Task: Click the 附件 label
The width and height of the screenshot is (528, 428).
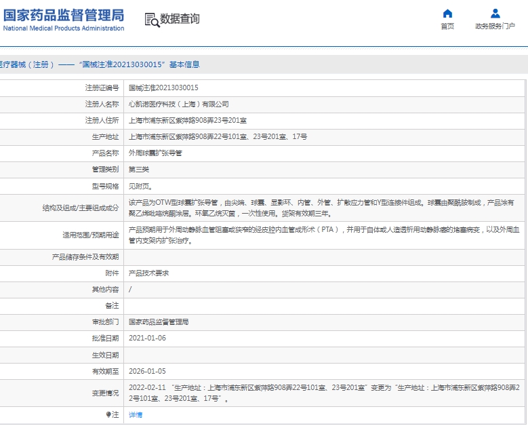Action: click(x=112, y=273)
